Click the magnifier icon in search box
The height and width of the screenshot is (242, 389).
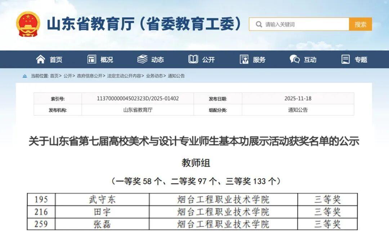point(259,24)
